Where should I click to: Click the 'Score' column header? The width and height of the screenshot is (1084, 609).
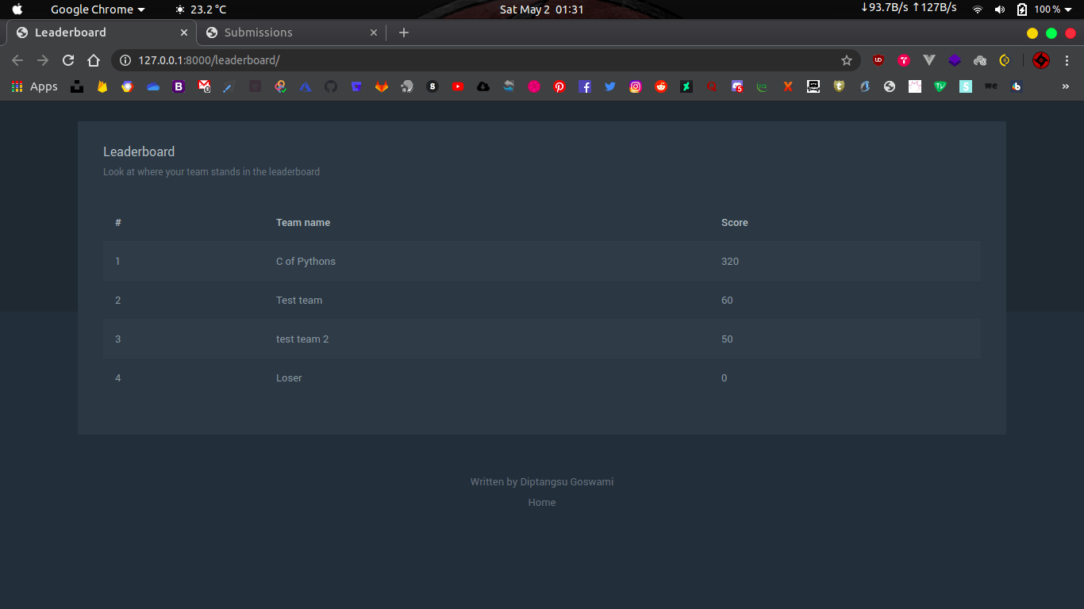click(x=735, y=223)
